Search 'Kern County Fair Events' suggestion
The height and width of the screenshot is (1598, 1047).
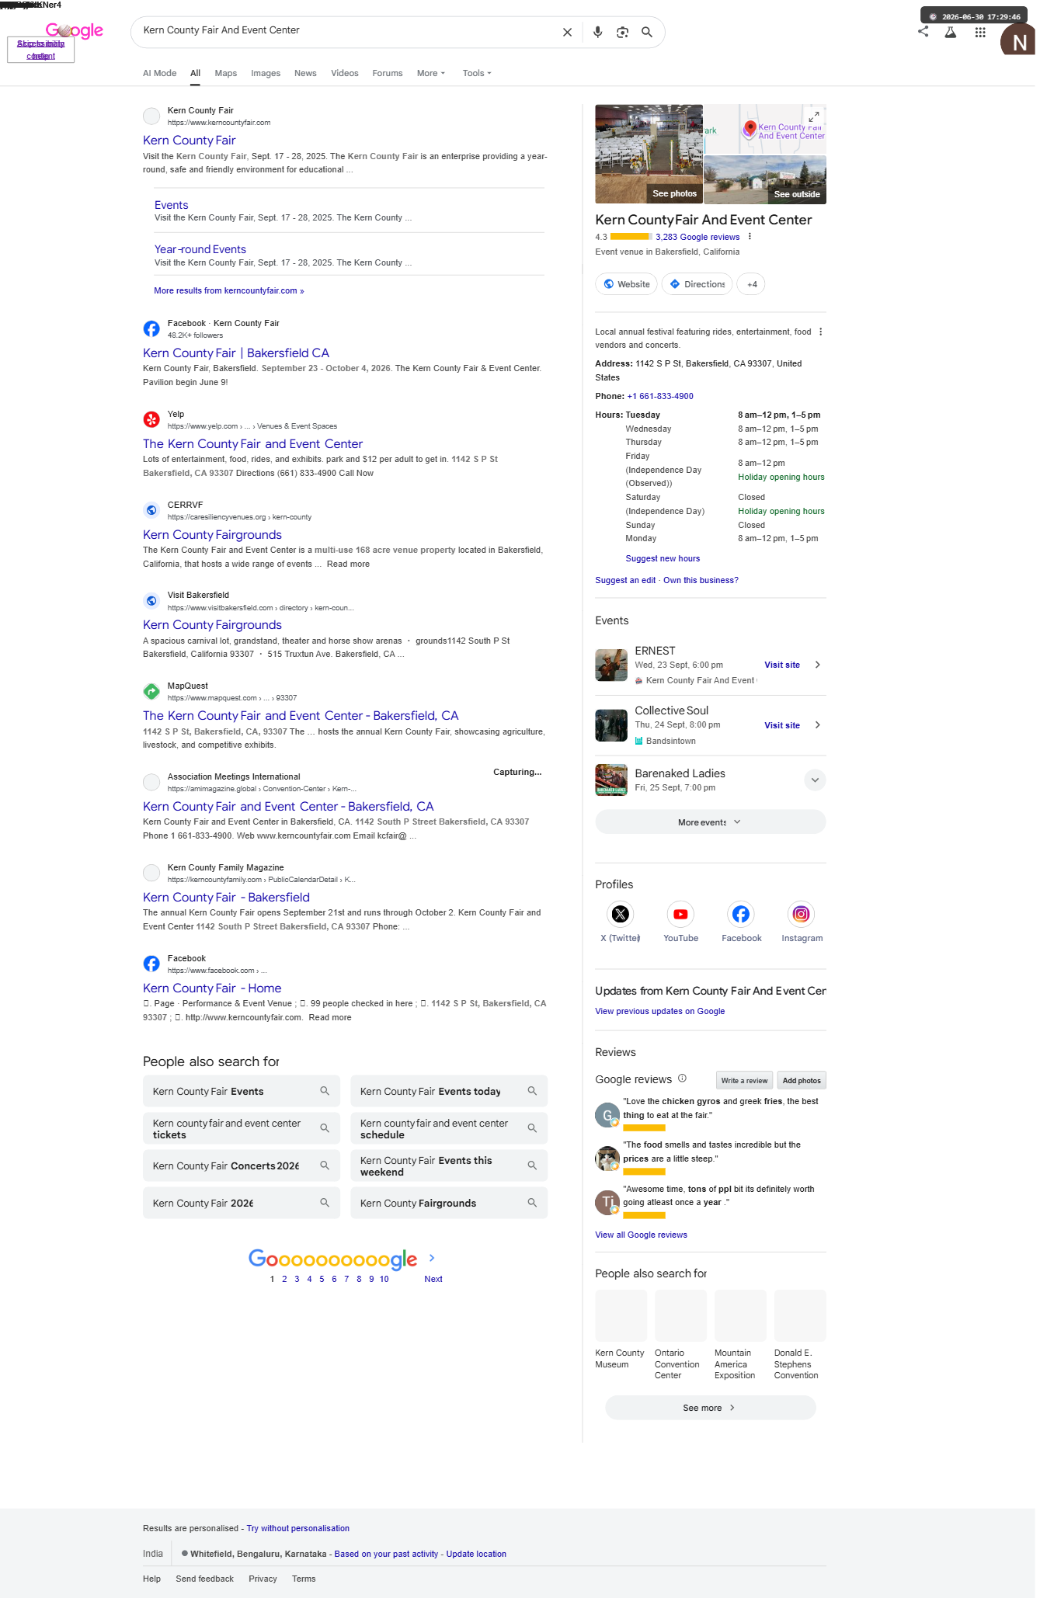coord(242,1091)
